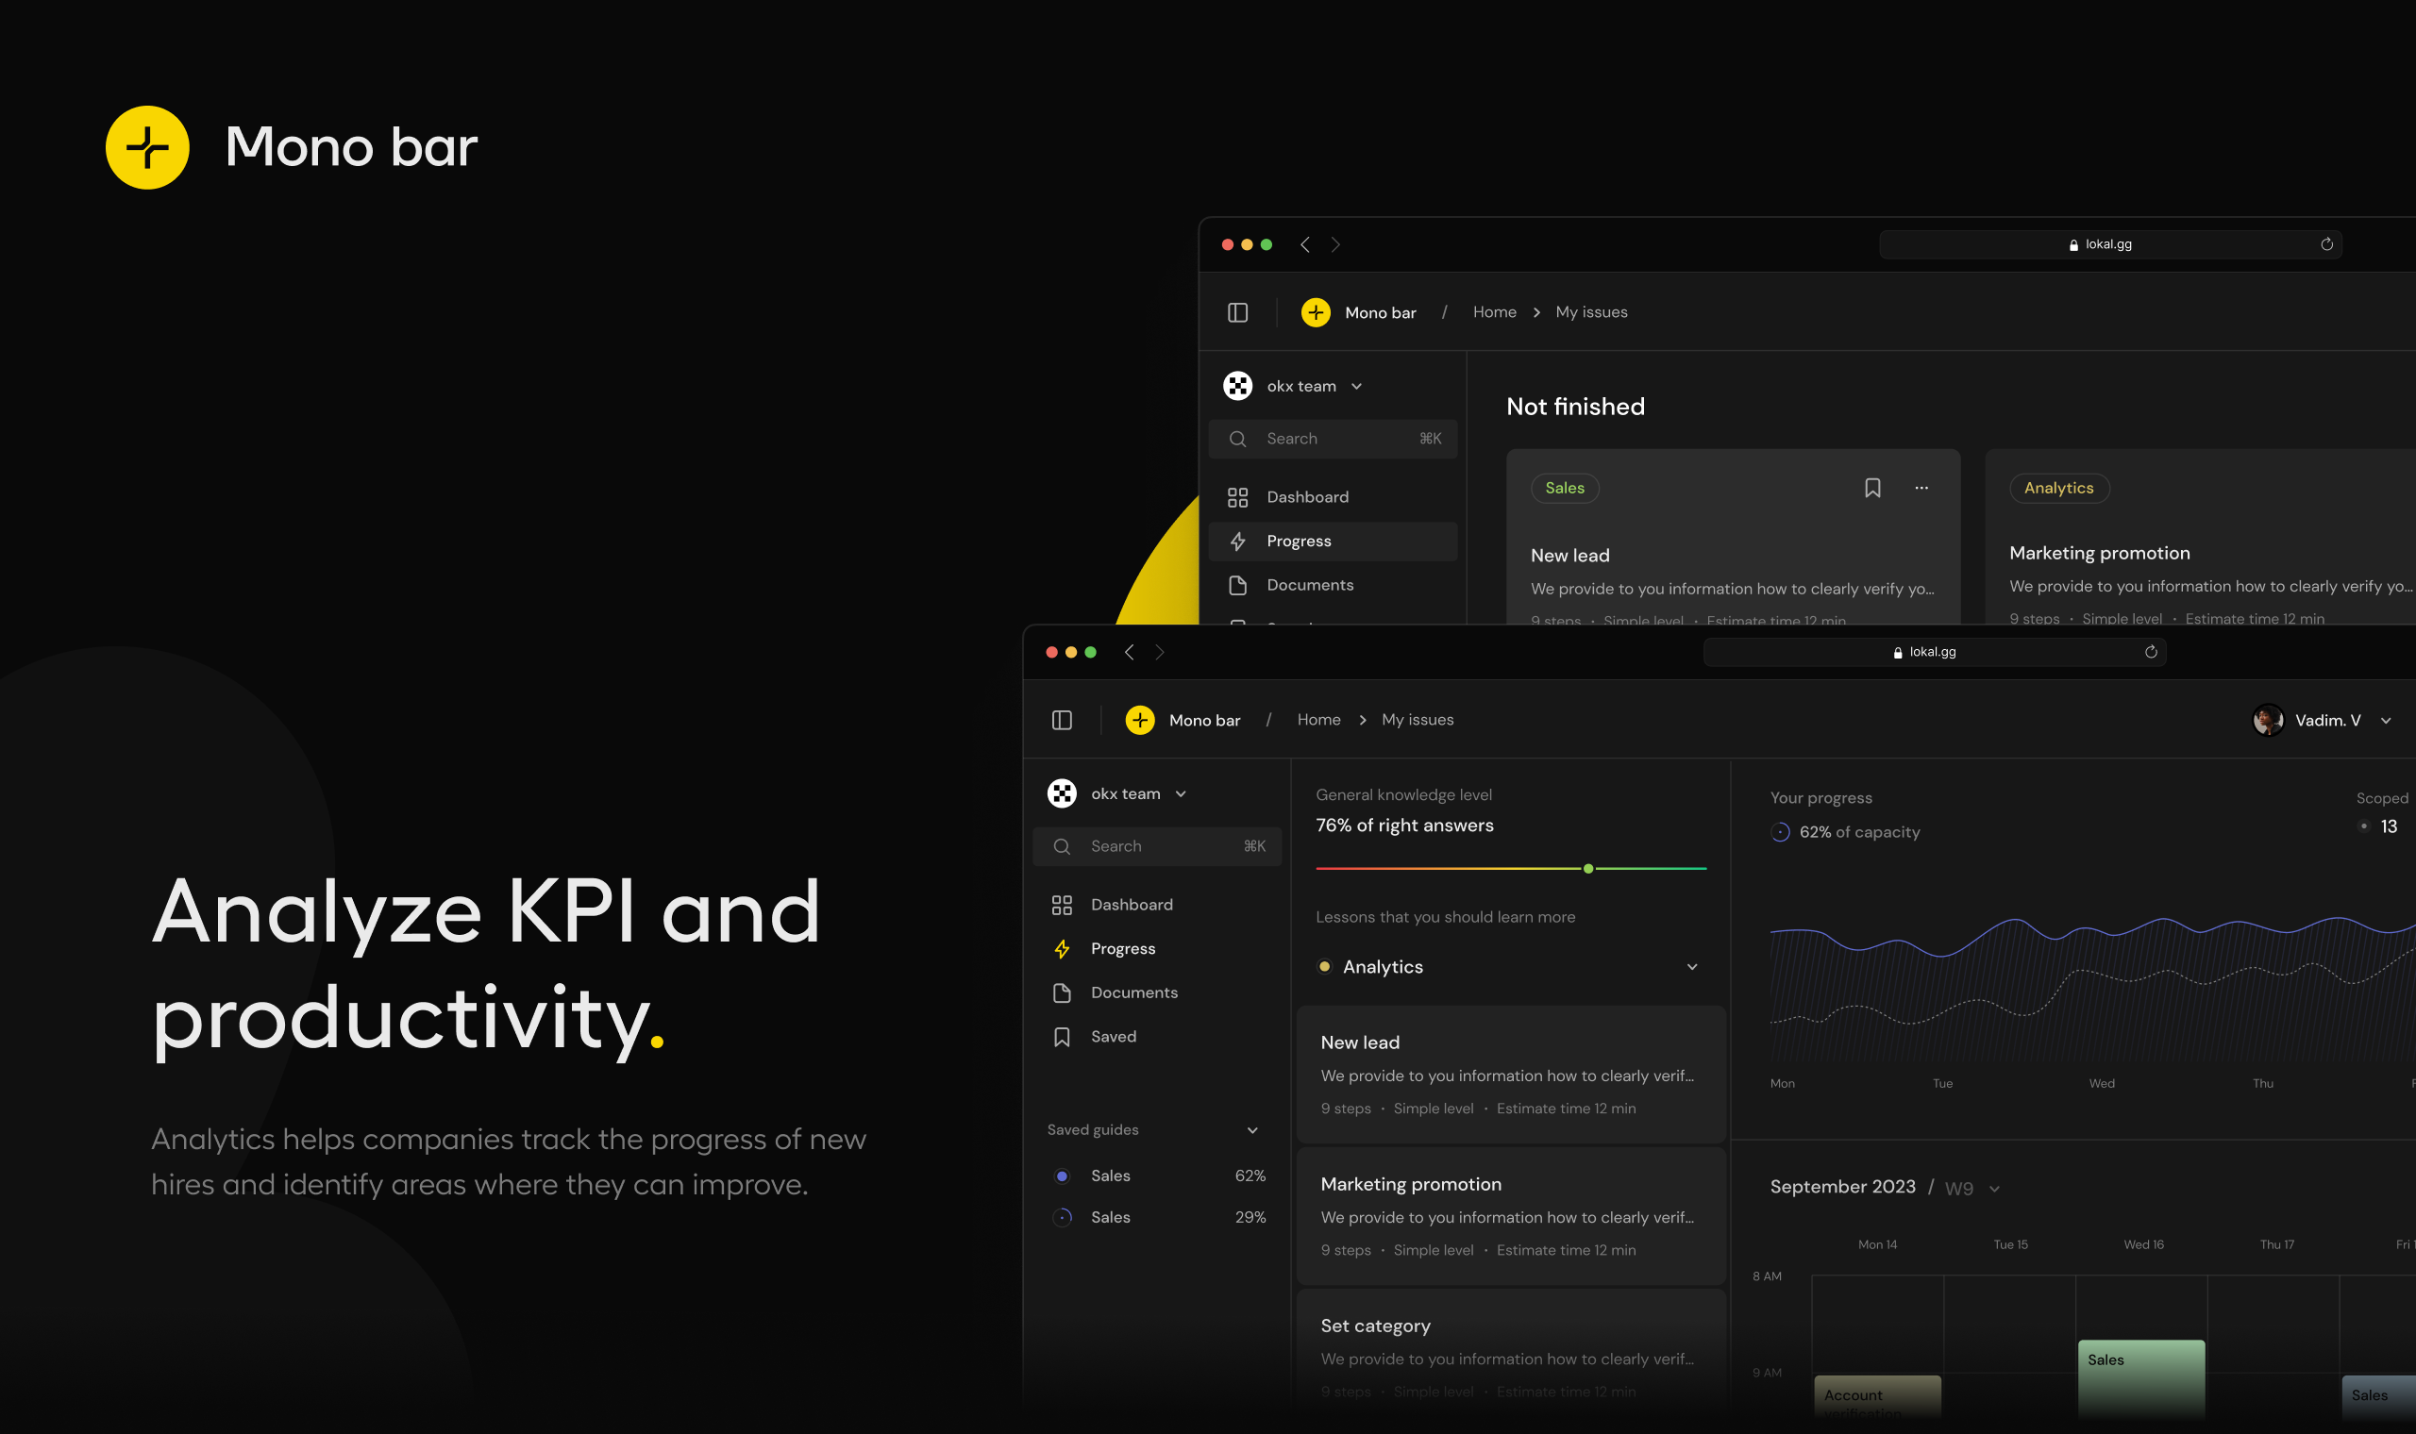Toggle sidebar panel icon in front window
2416x1434 pixels.
coord(1061,720)
